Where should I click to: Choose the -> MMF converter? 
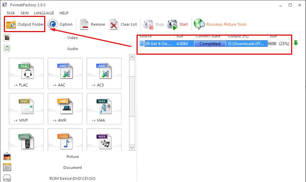tap(26, 109)
